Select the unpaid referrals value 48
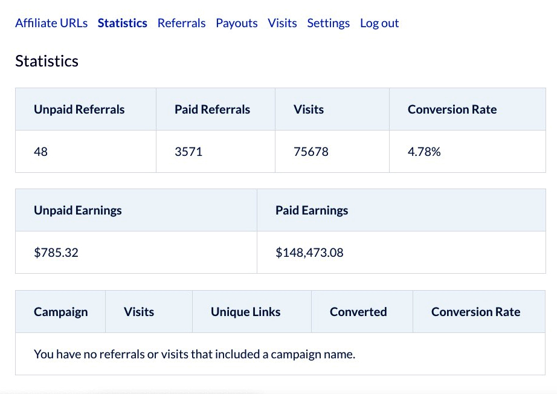 click(40, 152)
